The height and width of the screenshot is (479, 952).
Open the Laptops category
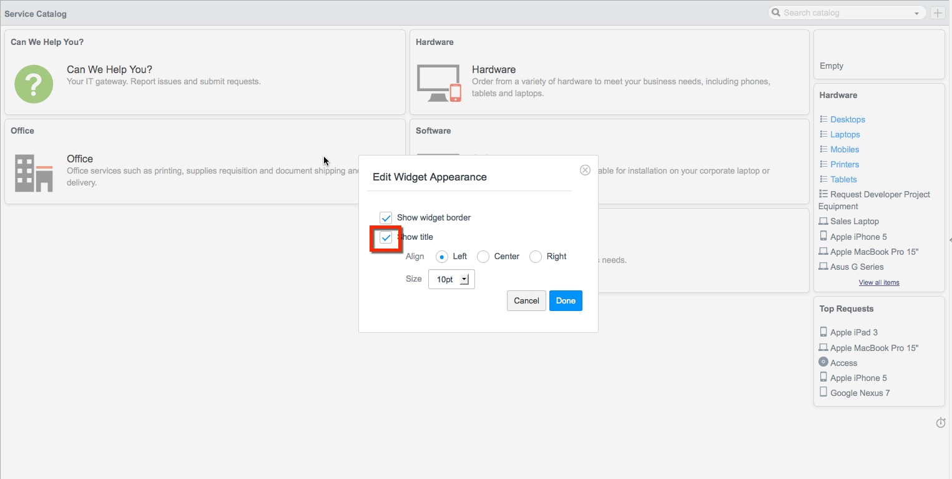(844, 134)
